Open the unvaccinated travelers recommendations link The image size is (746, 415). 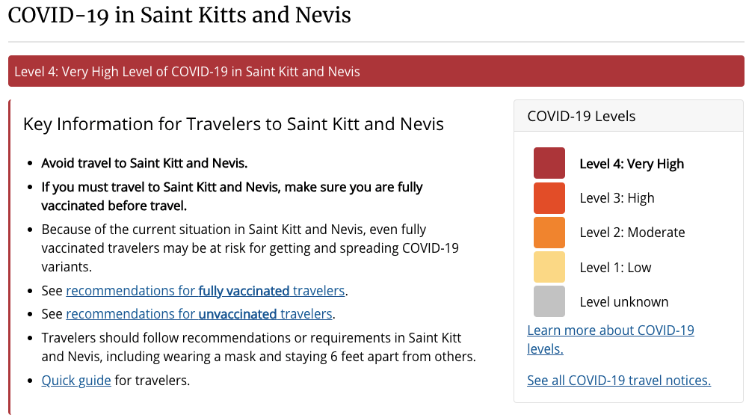[200, 313]
